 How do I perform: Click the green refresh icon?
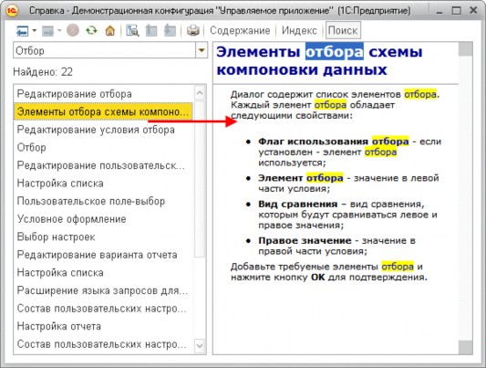click(91, 30)
